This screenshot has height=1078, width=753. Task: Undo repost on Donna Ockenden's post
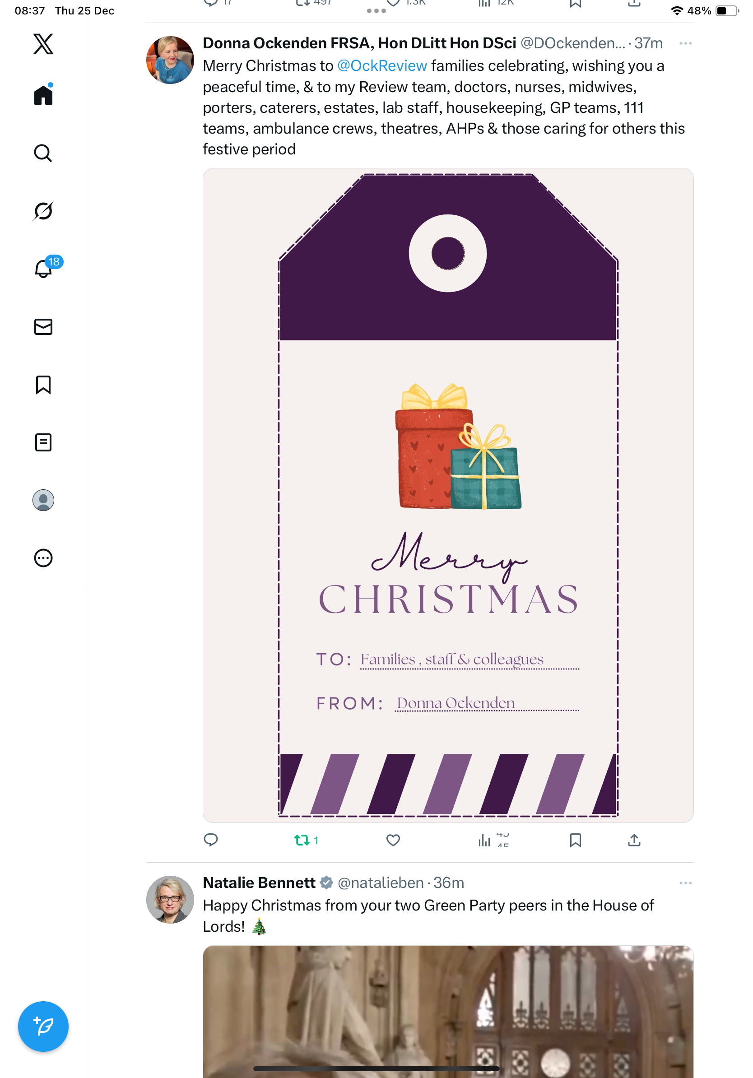click(302, 840)
